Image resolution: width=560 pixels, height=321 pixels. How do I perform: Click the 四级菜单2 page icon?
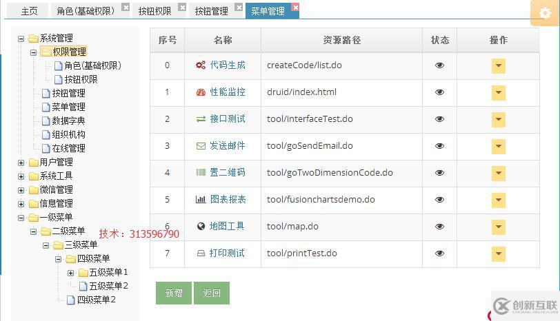(x=71, y=300)
